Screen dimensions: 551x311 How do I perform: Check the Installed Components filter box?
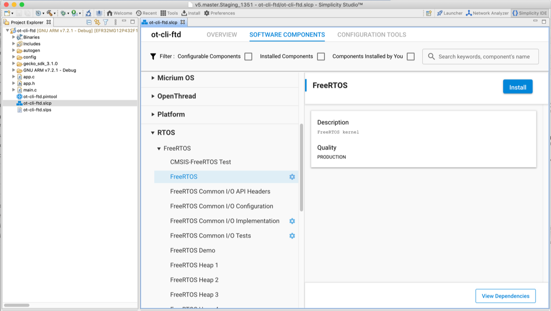321,56
